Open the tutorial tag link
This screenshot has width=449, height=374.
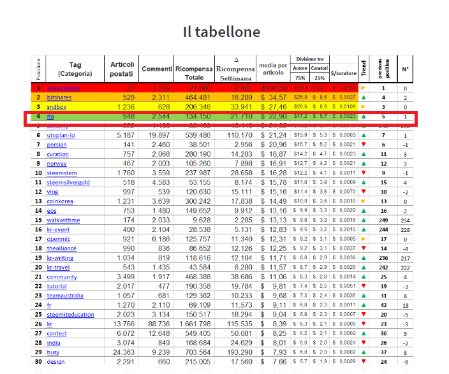(x=57, y=287)
